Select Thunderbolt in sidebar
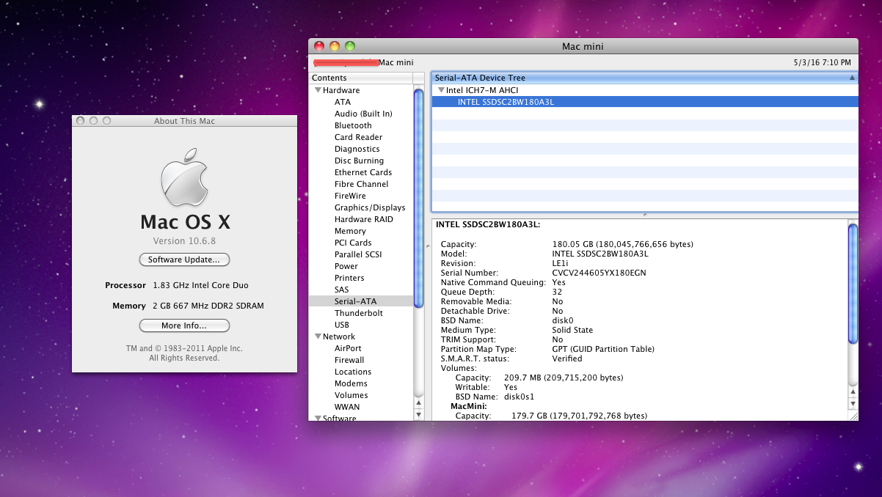The width and height of the screenshot is (882, 497). (359, 313)
